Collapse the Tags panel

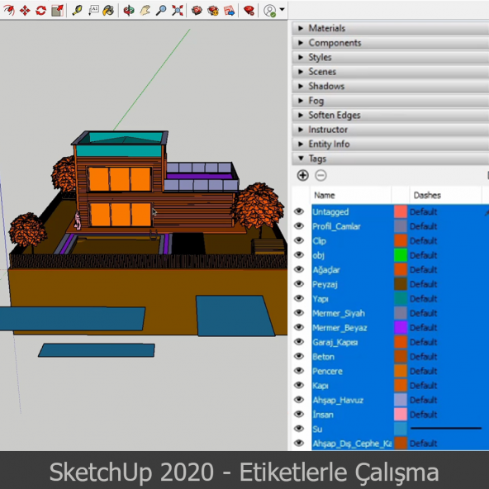pyautogui.click(x=391, y=159)
